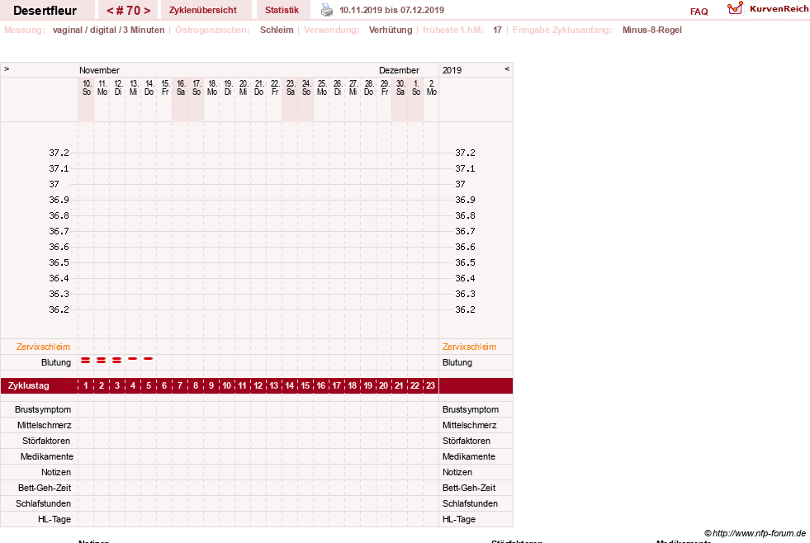Click the bleeding marker on cycle day 1
The height and width of the screenshot is (543, 810).
pos(86,361)
